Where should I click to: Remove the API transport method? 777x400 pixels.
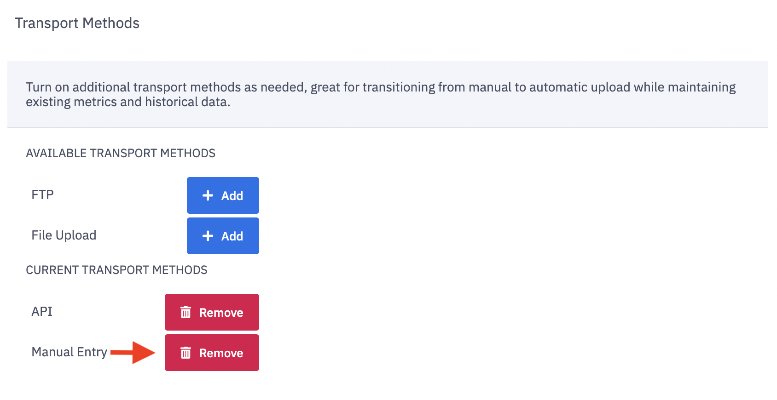pyautogui.click(x=212, y=312)
